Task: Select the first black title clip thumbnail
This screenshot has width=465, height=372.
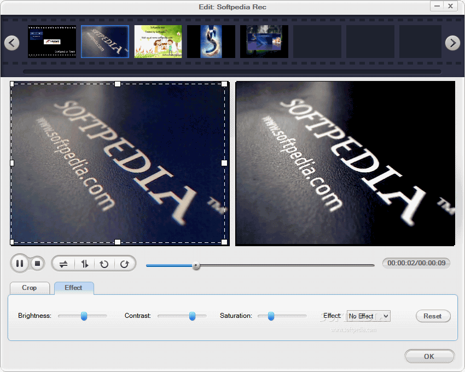Action: tap(52, 42)
